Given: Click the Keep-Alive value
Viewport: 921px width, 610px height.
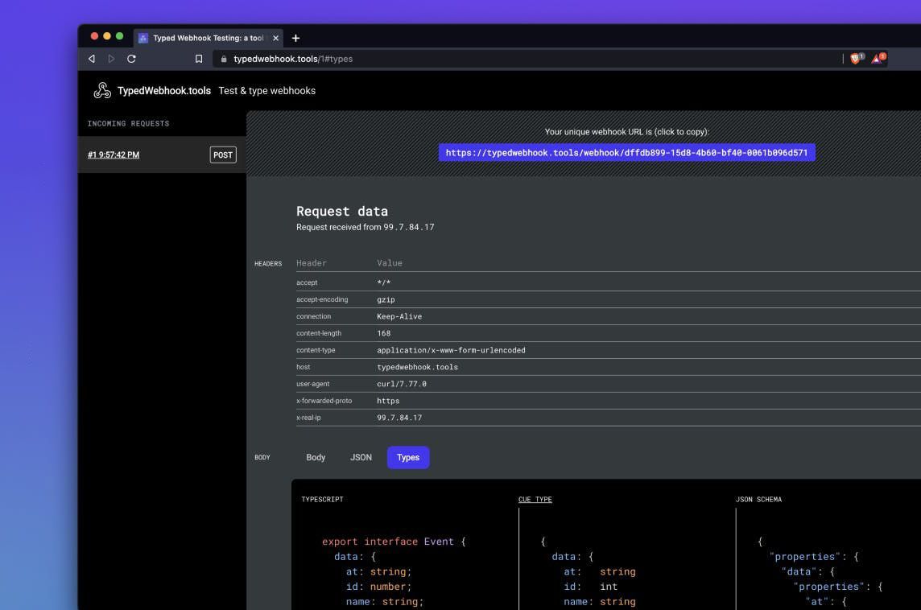Looking at the screenshot, I should tap(399, 316).
